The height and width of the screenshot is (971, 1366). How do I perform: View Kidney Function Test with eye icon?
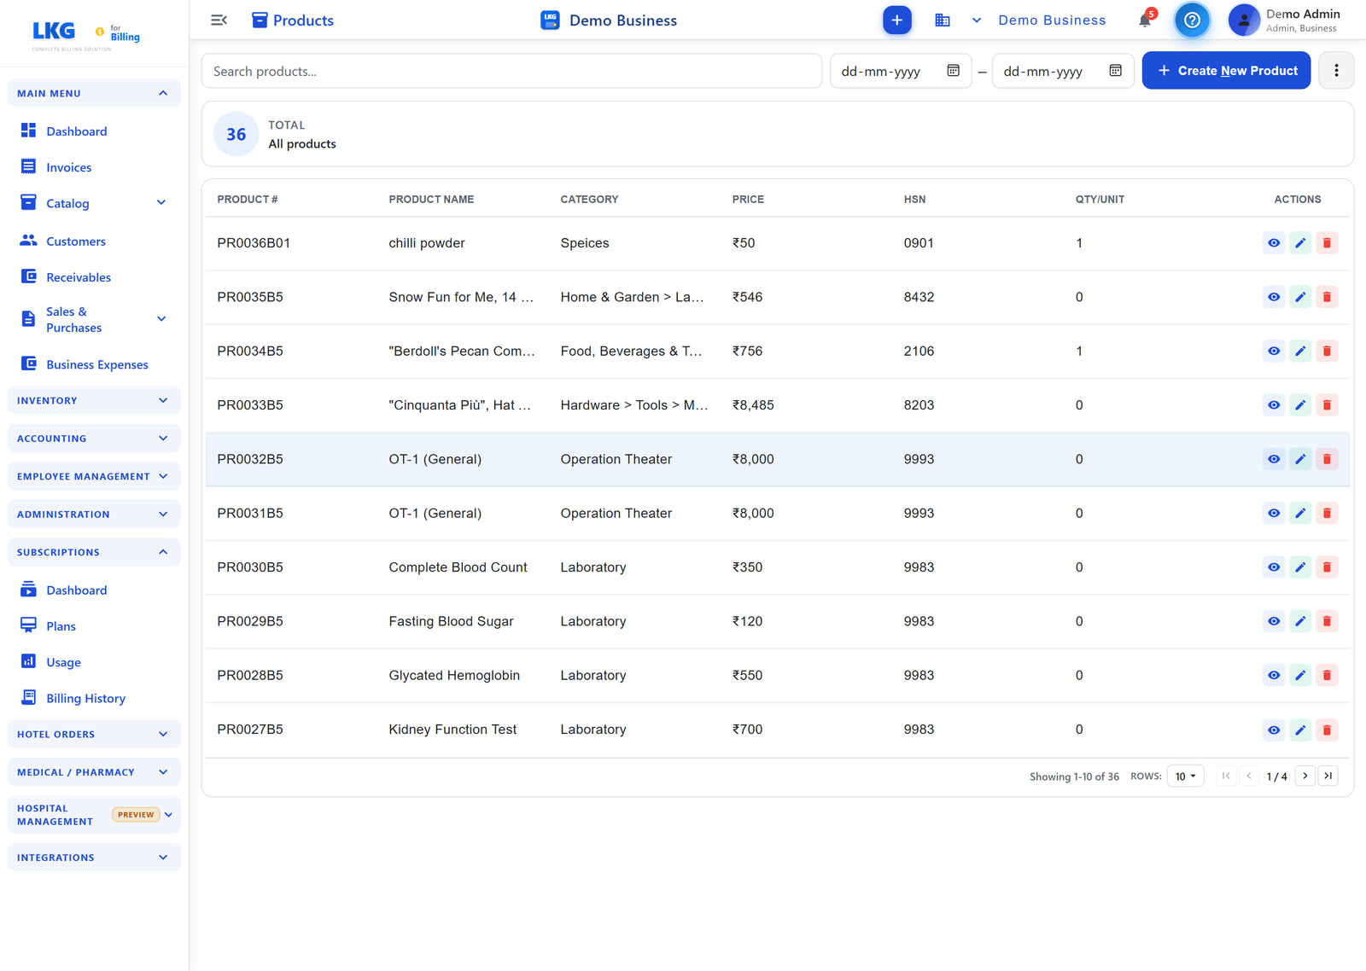1274,730
